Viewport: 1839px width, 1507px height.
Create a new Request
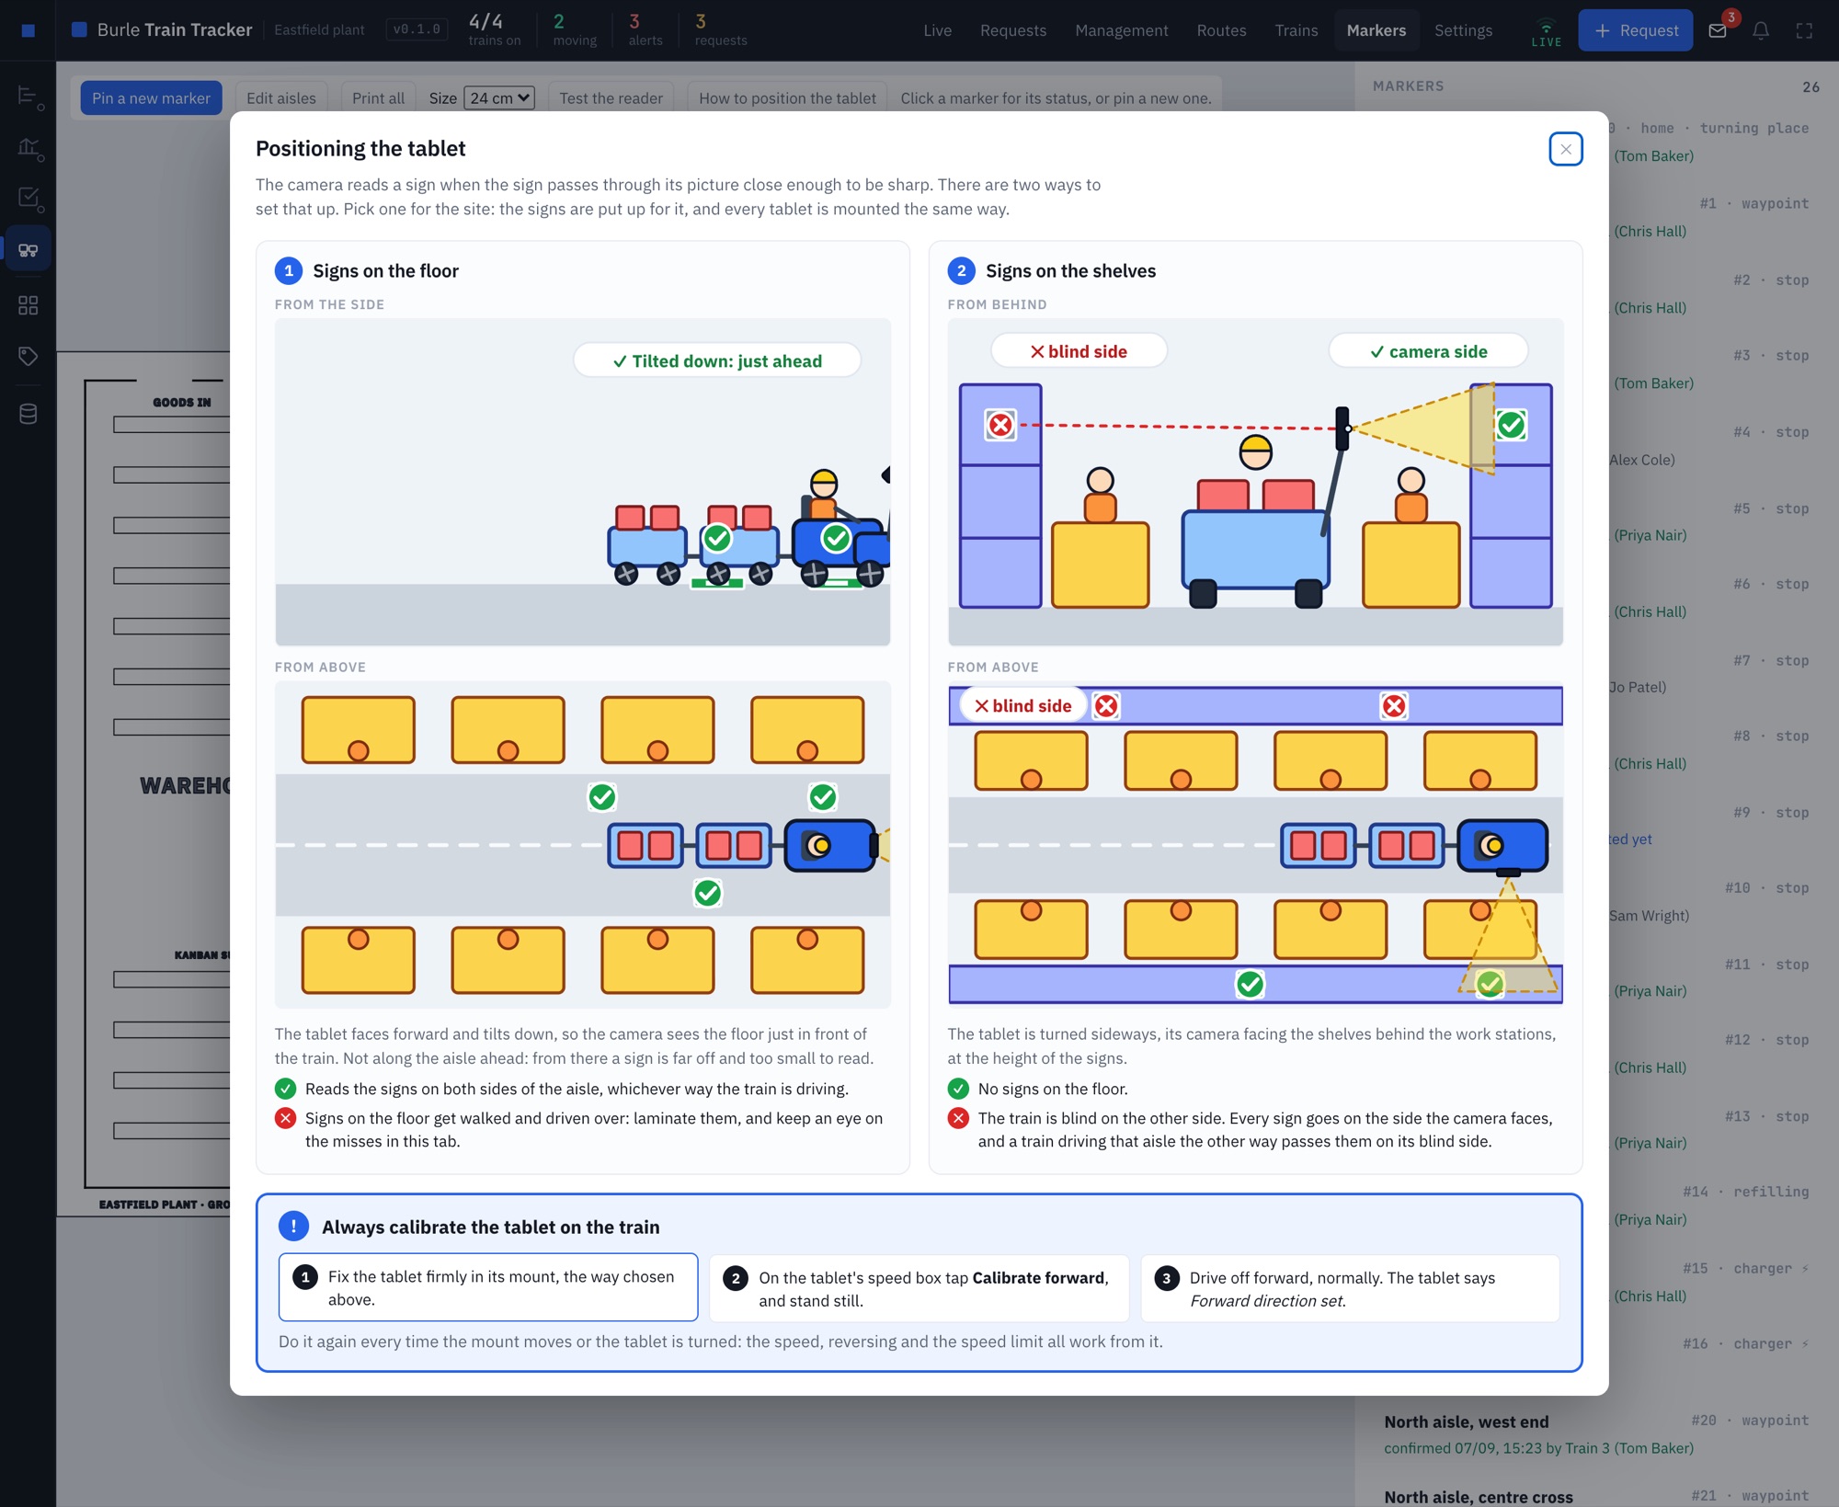point(1635,30)
